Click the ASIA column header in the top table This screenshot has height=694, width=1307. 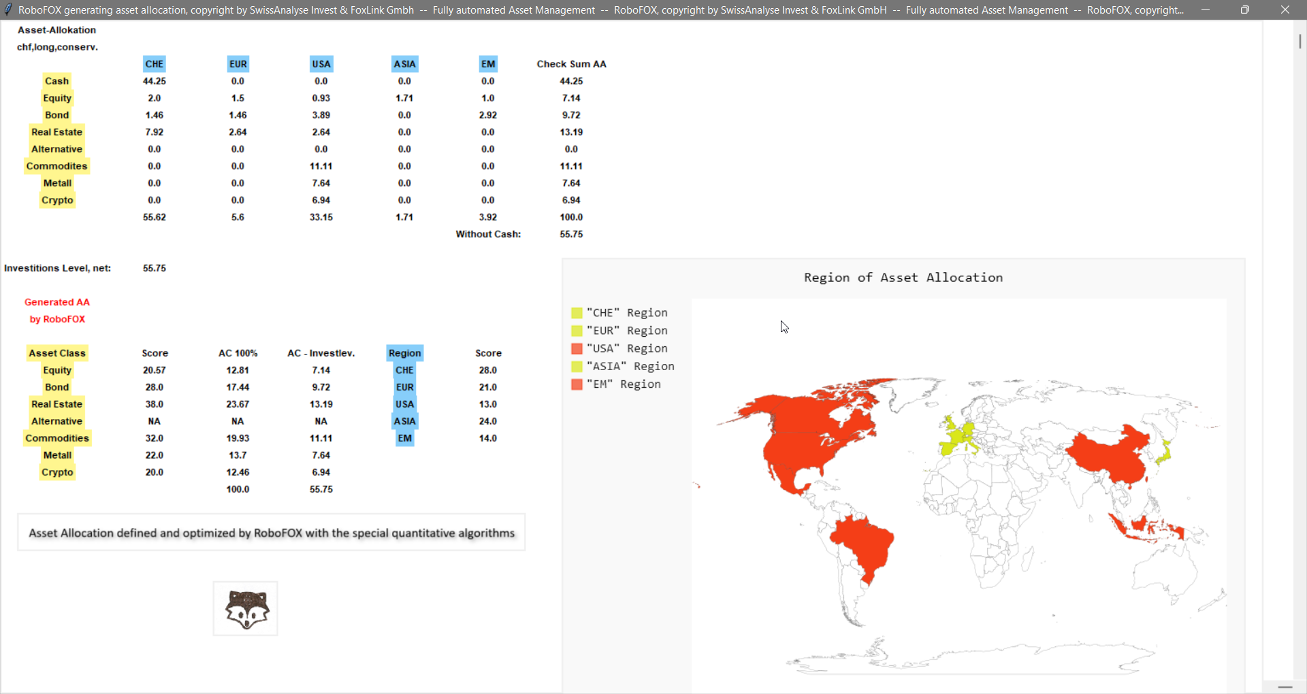[404, 64]
